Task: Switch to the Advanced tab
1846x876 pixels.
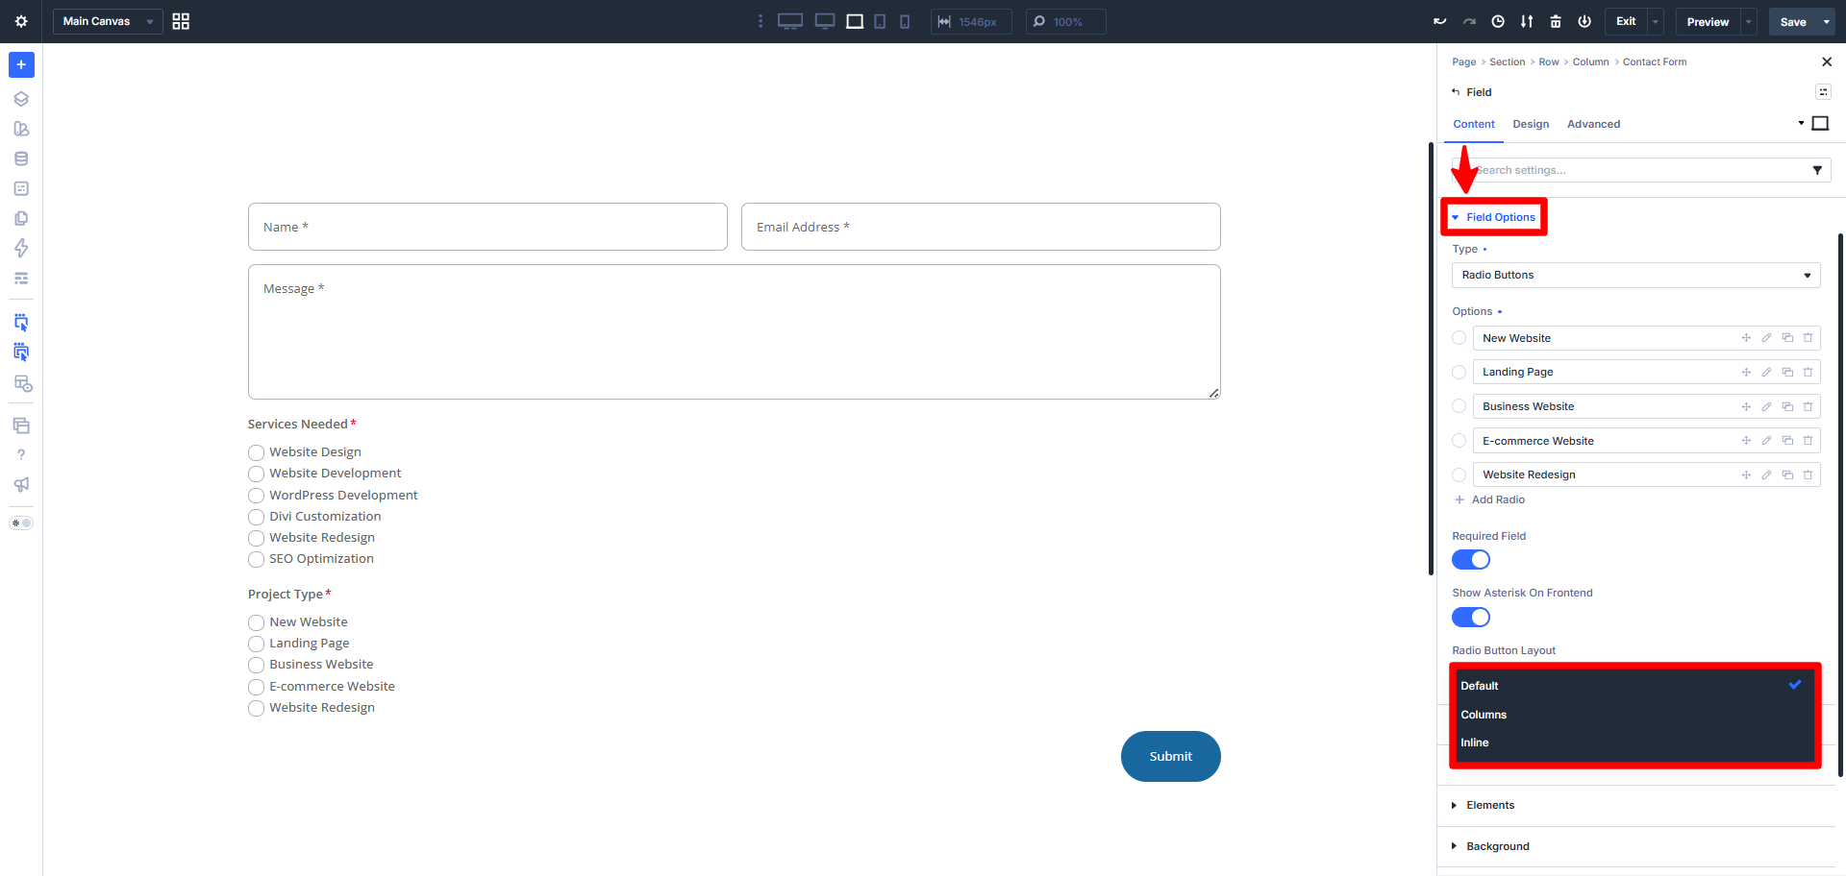Action: pyautogui.click(x=1593, y=124)
